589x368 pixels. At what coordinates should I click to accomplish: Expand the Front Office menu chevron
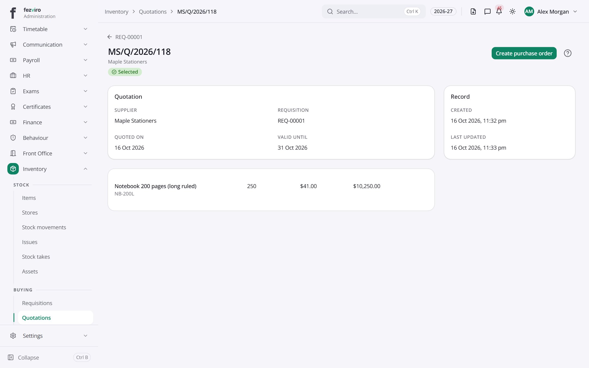click(x=85, y=153)
